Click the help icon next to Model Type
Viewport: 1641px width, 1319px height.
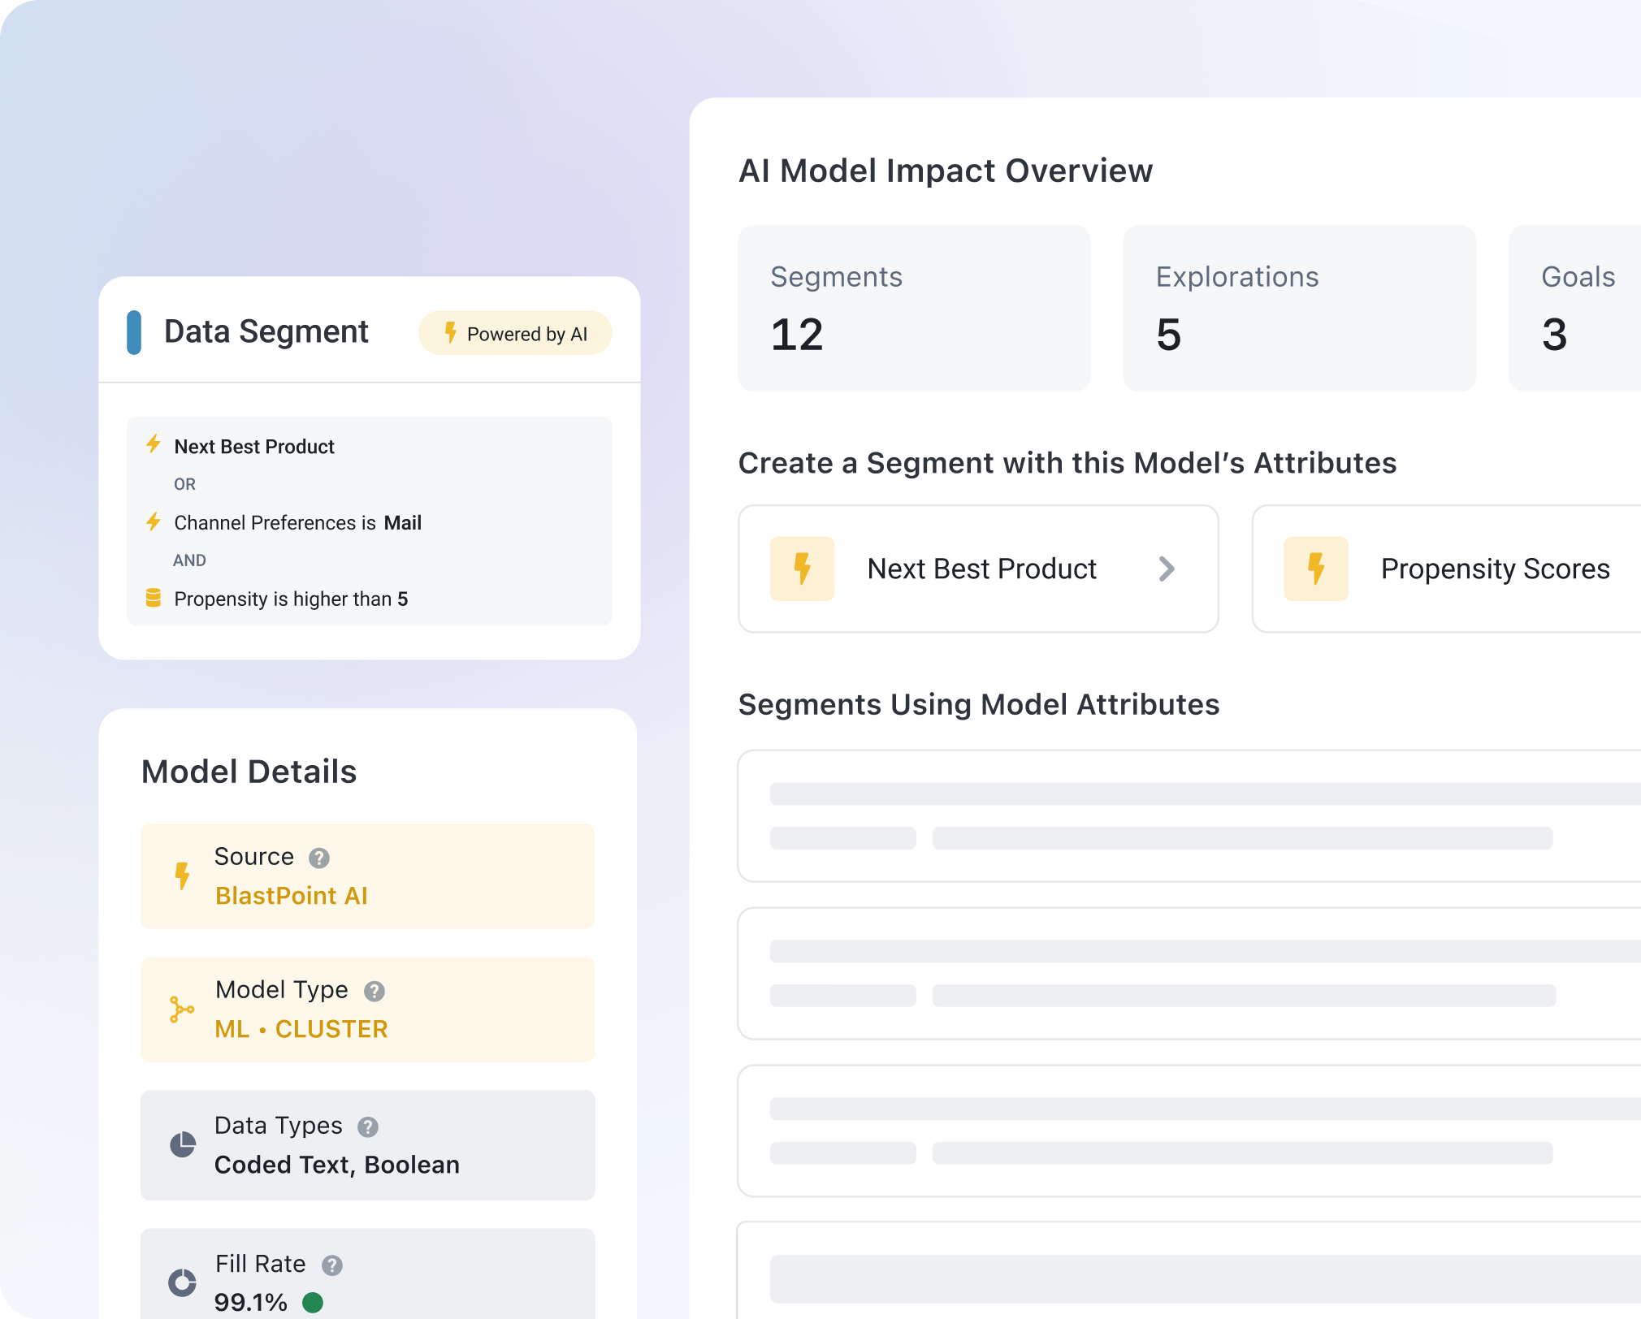tap(374, 991)
